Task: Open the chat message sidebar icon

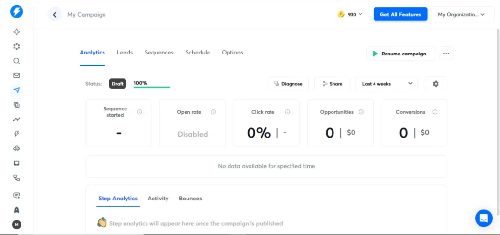Action: 17,195
